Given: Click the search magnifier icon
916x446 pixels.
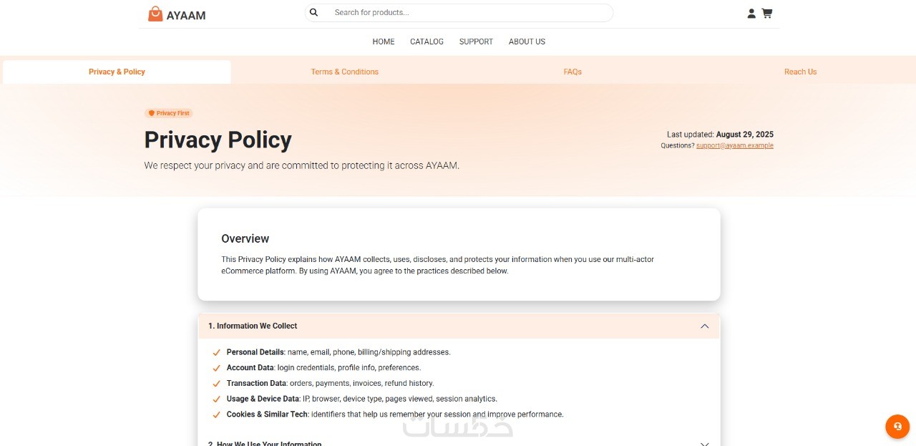Looking at the screenshot, I should point(314,12).
